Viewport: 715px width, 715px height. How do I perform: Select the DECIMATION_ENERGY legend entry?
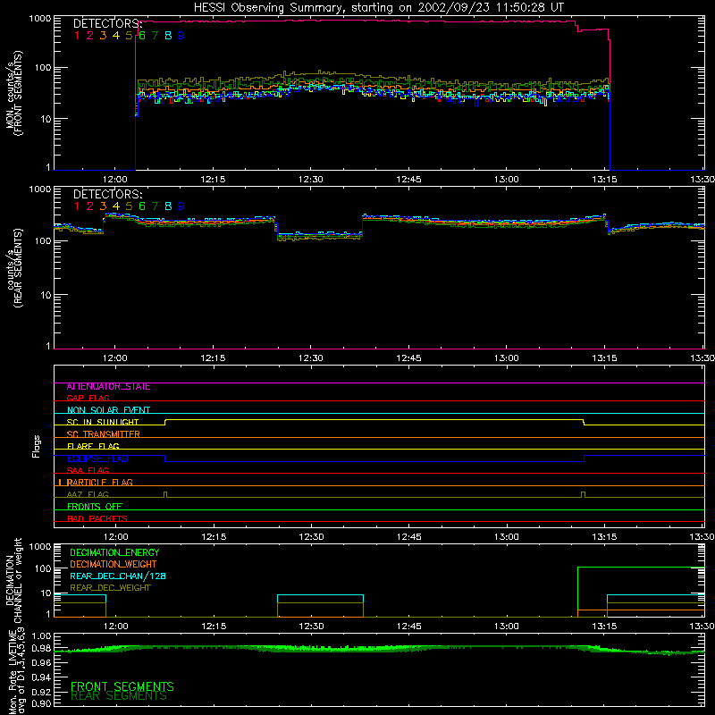(x=114, y=552)
